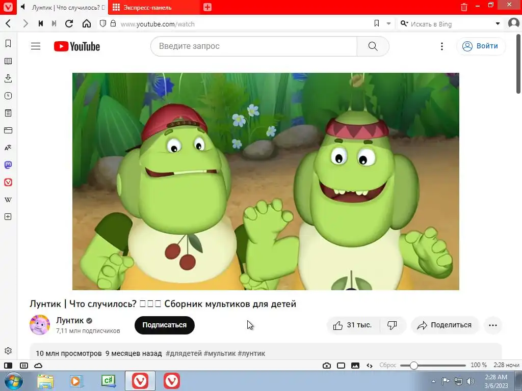
Task: Go forward to next page
Action: point(25,23)
